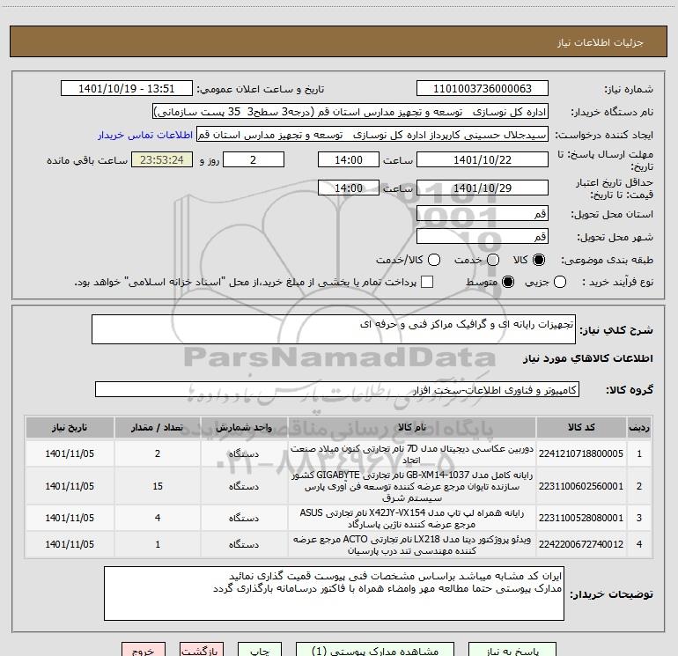Click تعداد / مقدار column header
678x656 pixels.
point(158,428)
